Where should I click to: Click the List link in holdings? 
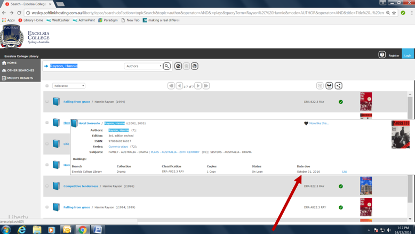pos(345,172)
